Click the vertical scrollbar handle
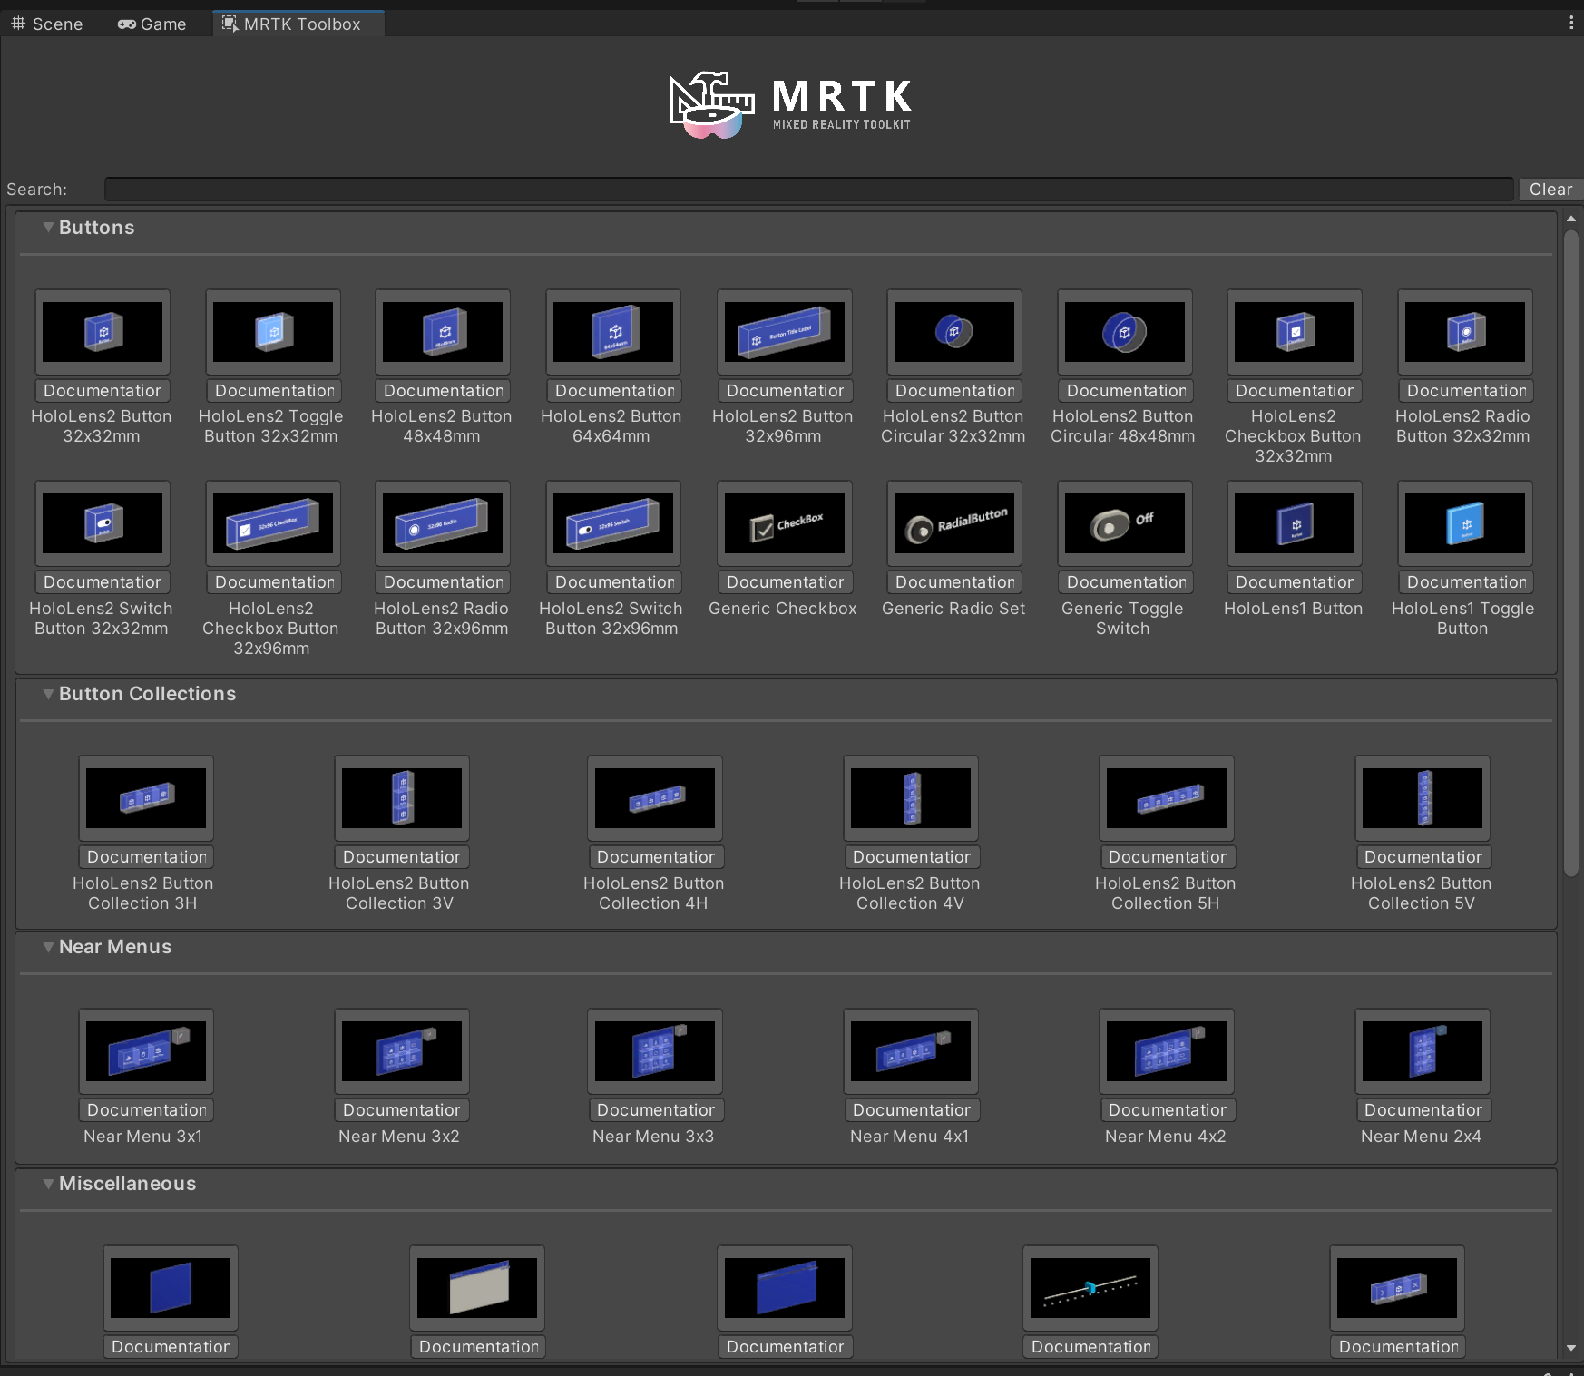Viewport: 1584px width, 1376px height. point(1571,552)
